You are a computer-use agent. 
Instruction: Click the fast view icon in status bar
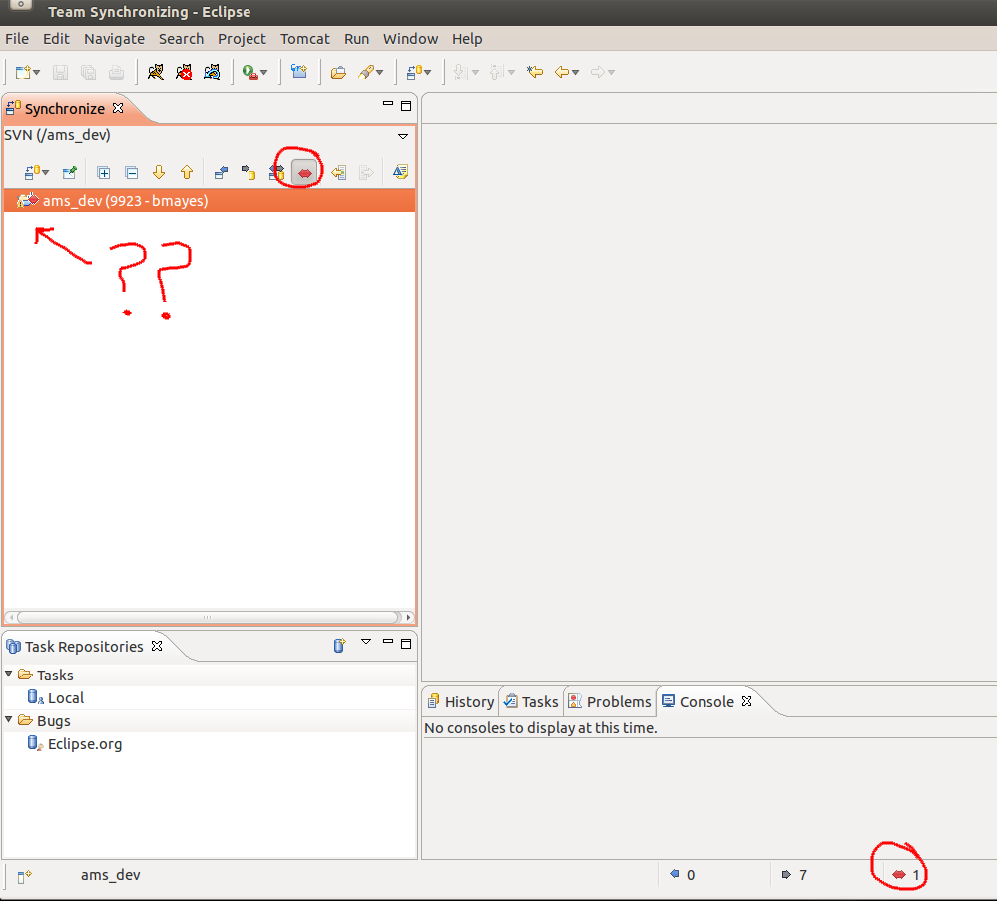pos(24,877)
